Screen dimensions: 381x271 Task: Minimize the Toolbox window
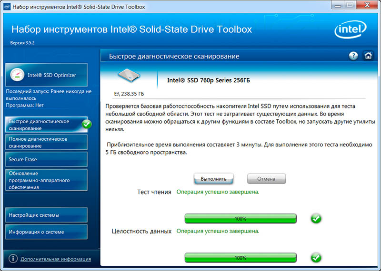point(338,5)
